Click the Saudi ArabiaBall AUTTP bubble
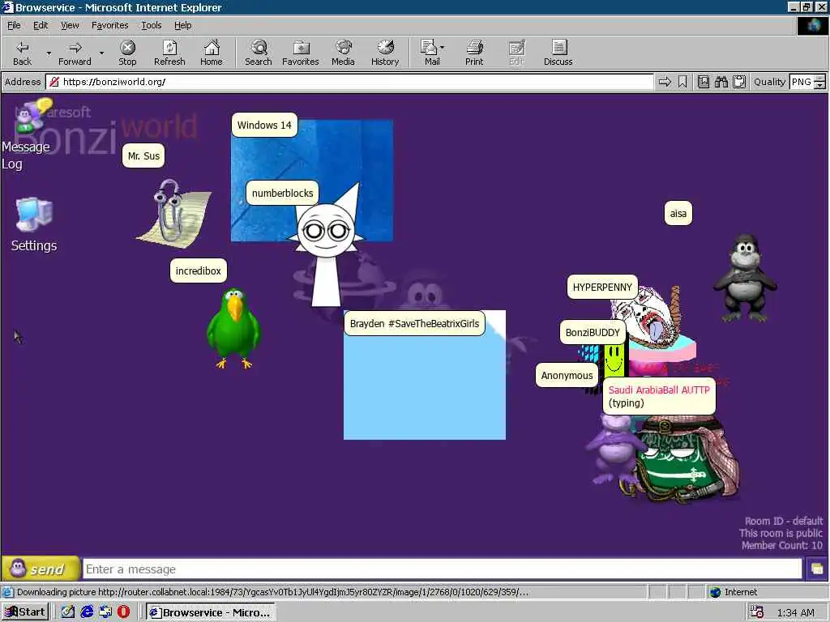 click(x=659, y=396)
